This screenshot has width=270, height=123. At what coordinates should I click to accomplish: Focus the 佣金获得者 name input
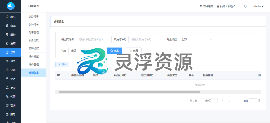(x=94, y=39)
